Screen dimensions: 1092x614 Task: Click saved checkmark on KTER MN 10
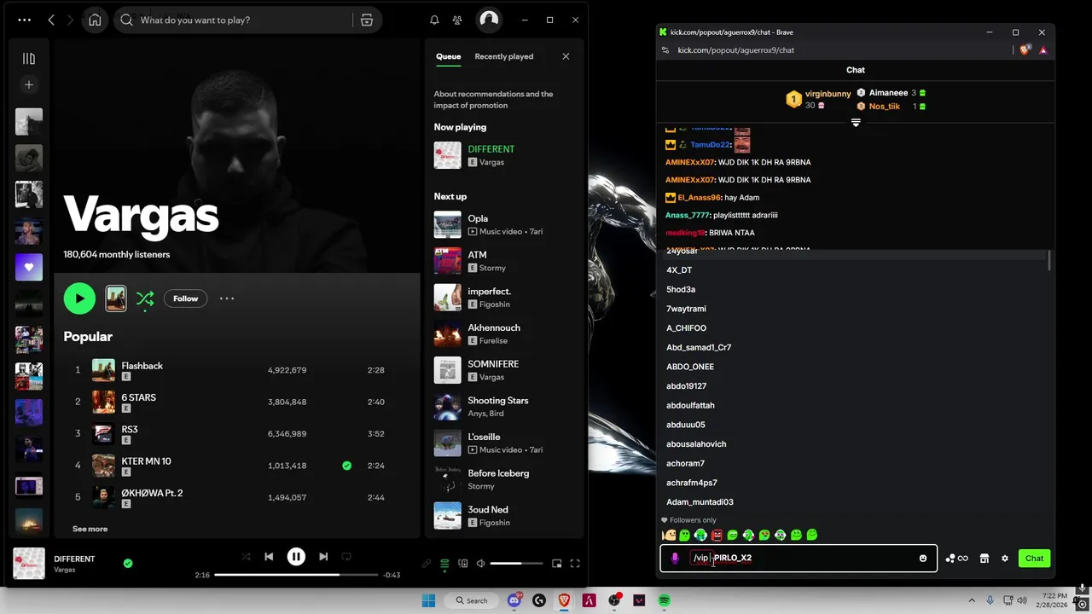pos(346,466)
